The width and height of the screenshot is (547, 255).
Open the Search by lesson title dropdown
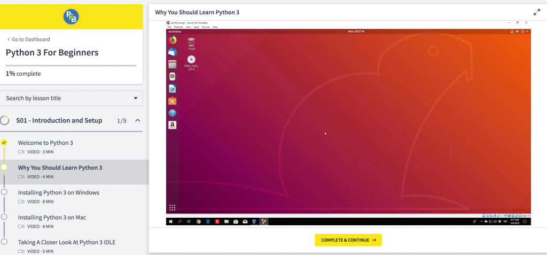click(71, 98)
